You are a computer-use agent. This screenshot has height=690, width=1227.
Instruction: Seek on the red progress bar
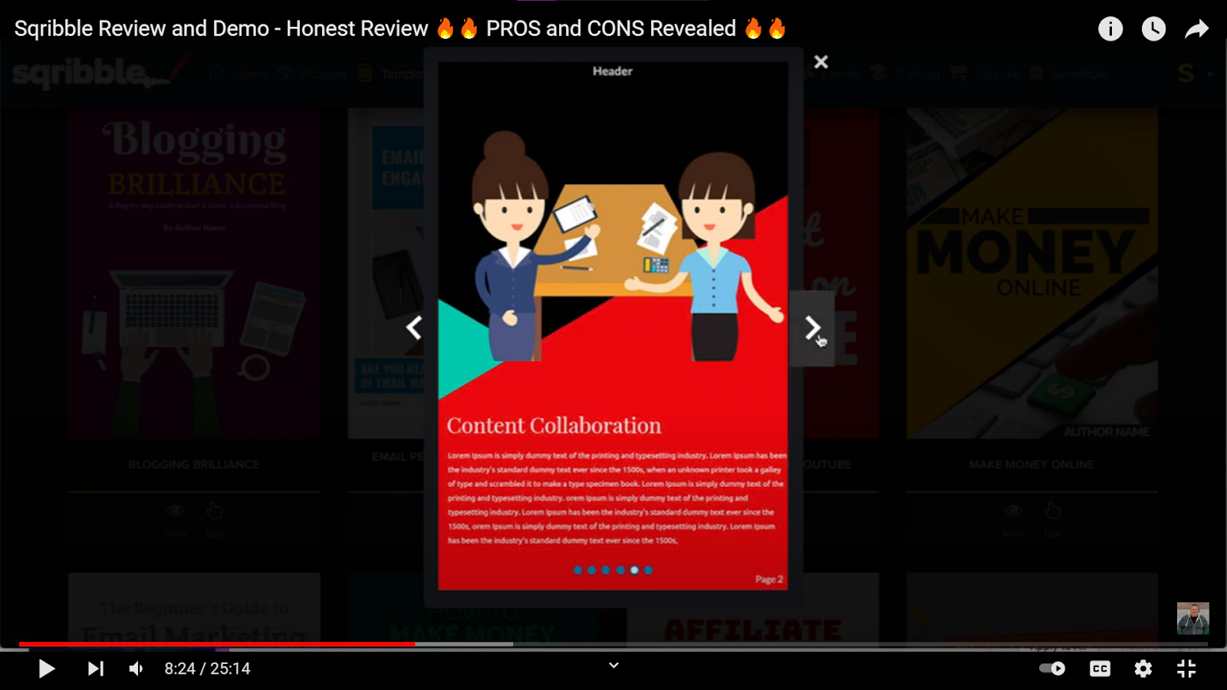[217, 644]
